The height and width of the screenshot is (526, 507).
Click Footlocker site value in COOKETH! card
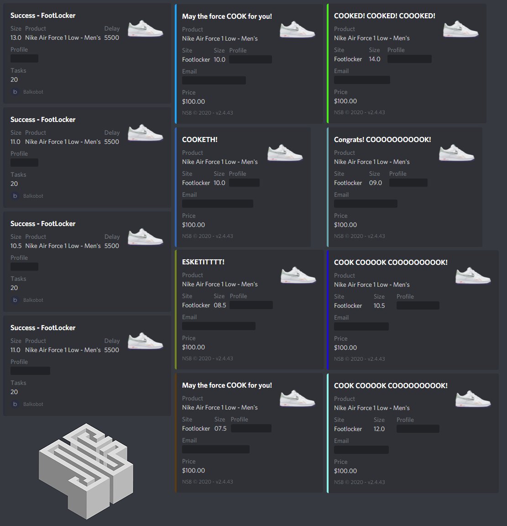pos(196,183)
